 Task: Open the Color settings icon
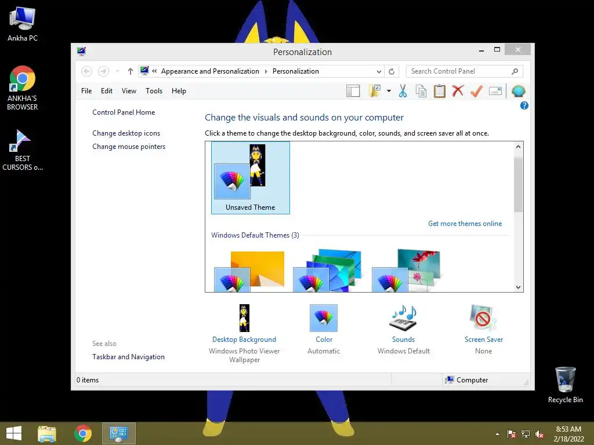(324, 318)
